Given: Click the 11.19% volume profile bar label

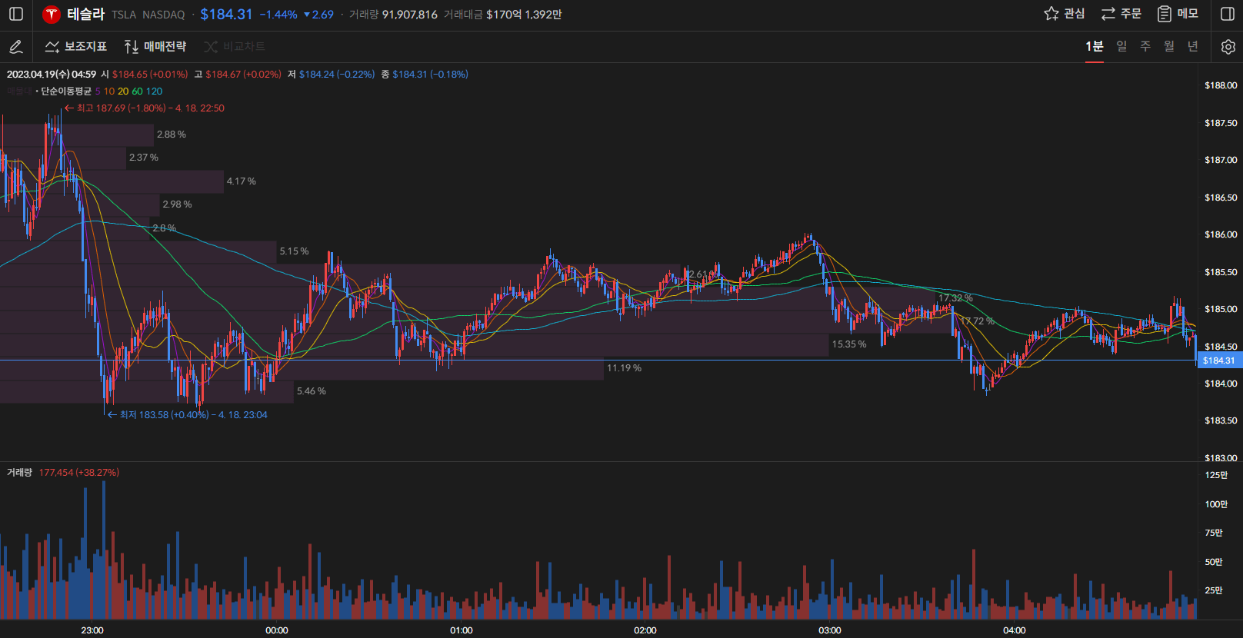Looking at the screenshot, I should (x=624, y=368).
